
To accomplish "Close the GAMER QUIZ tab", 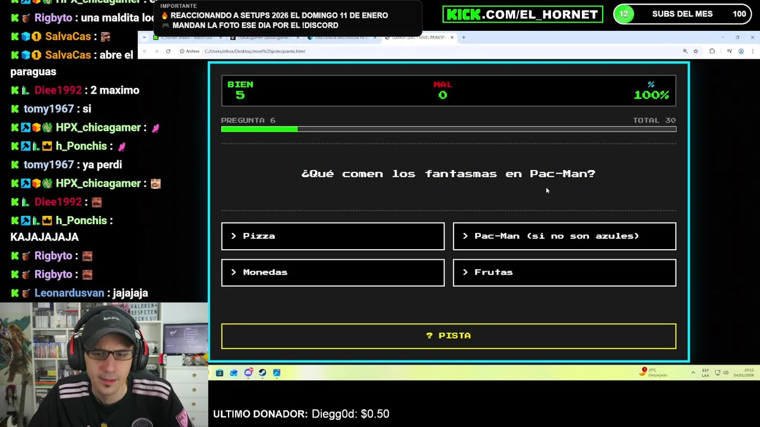I will (x=452, y=37).
